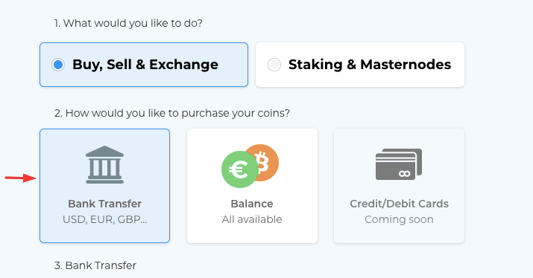533x278 pixels.
Task: Click the green euro coin icon
Action: [239, 169]
